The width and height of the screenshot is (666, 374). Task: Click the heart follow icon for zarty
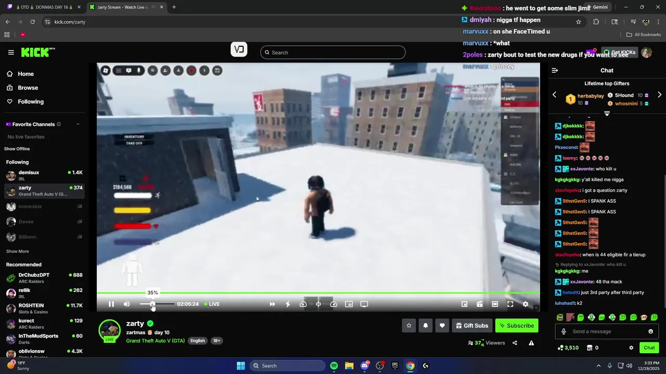(442, 326)
